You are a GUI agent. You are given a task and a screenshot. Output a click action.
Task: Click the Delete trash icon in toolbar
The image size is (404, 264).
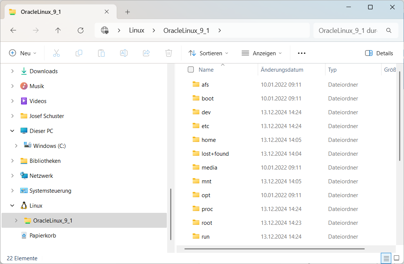169,53
